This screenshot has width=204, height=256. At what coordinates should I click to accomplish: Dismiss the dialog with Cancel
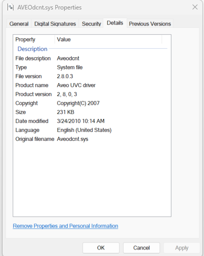click(x=142, y=248)
